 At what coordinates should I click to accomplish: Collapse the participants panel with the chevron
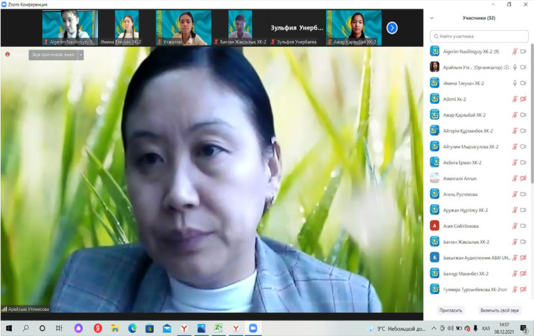click(432, 18)
